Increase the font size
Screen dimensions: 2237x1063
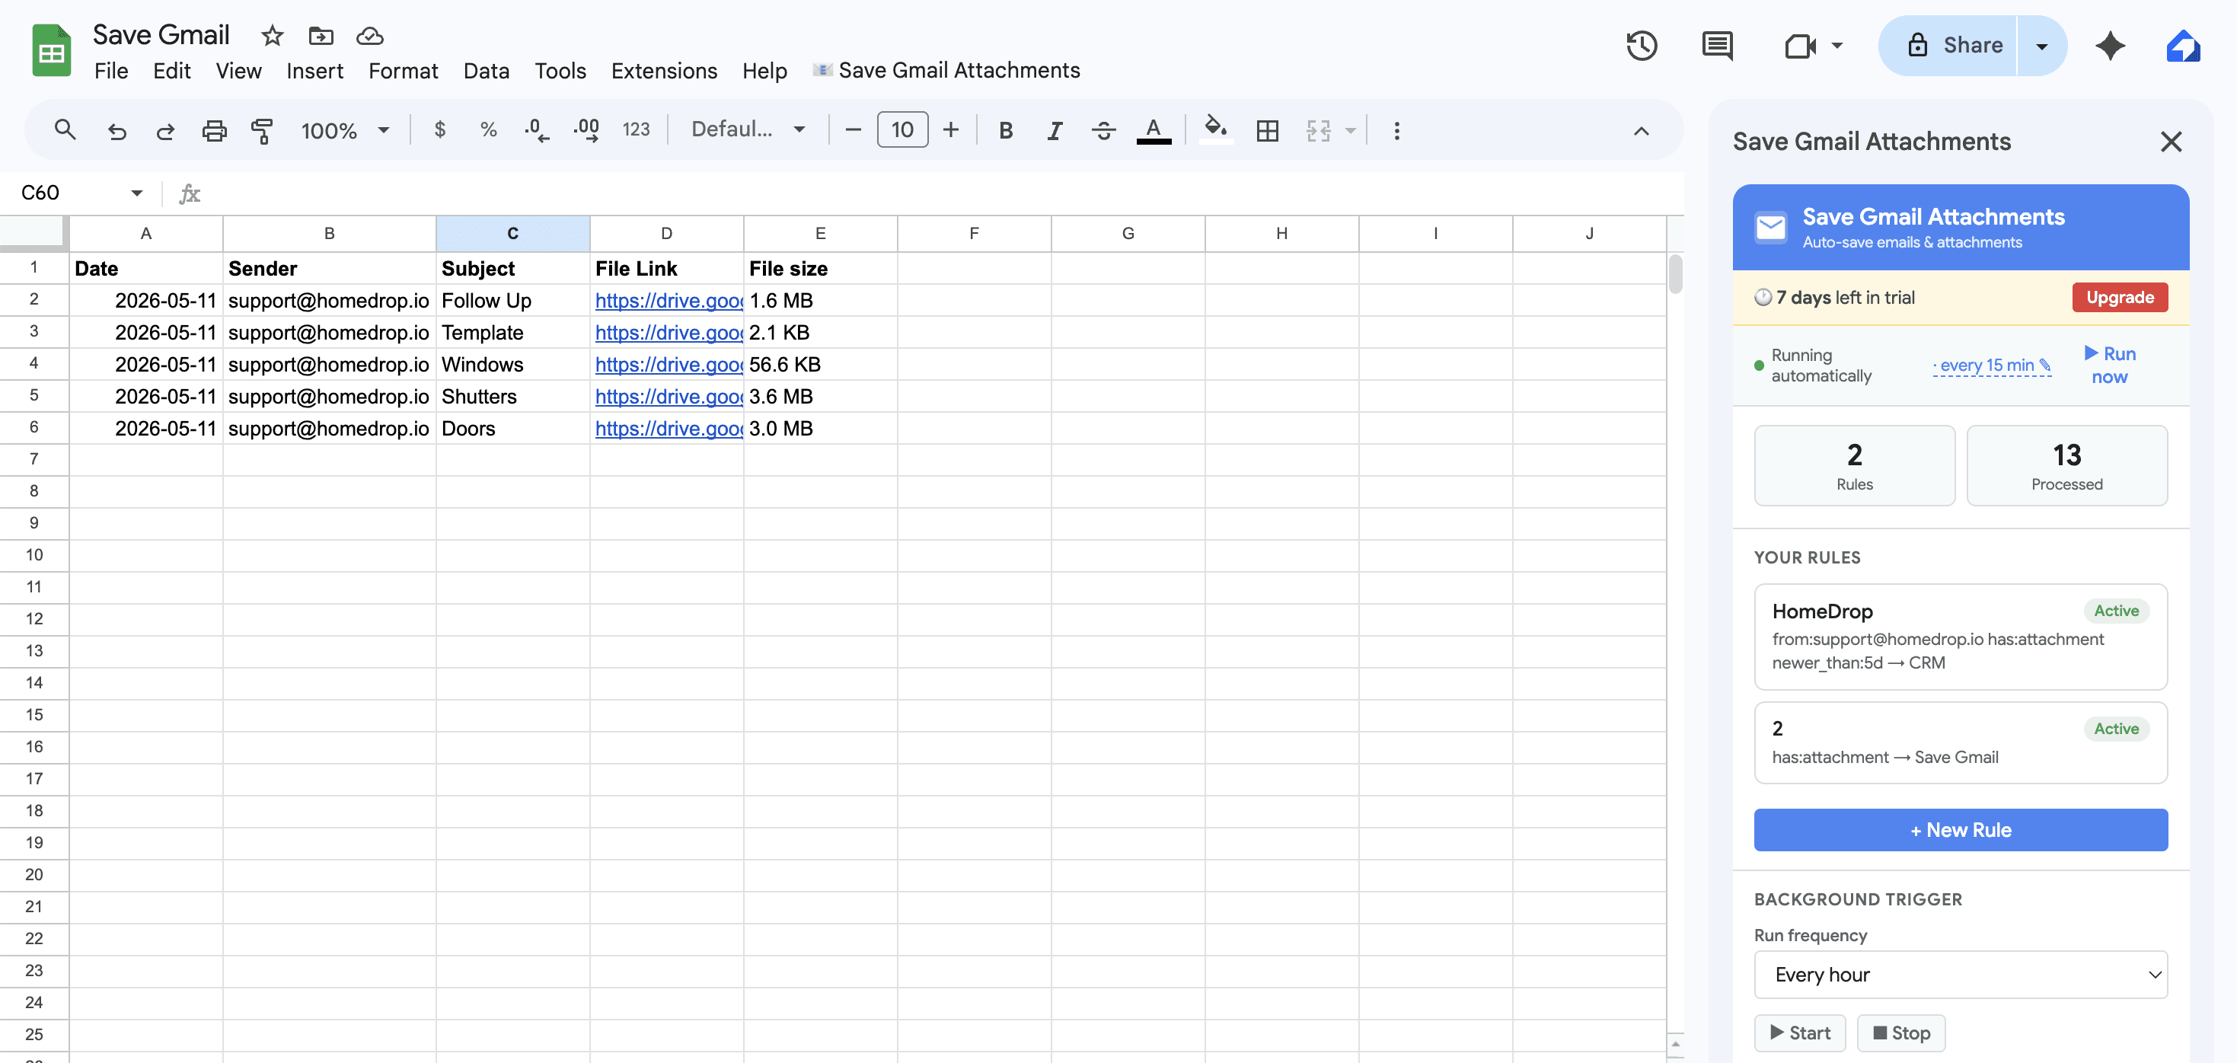951,130
